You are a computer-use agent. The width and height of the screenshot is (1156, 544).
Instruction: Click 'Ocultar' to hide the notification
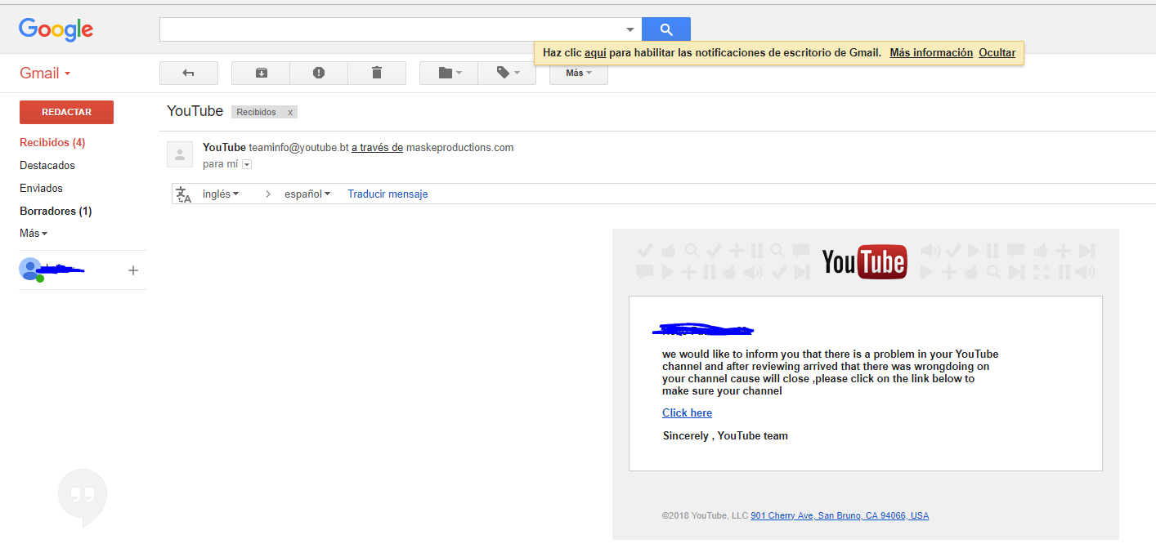pyautogui.click(x=997, y=52)
